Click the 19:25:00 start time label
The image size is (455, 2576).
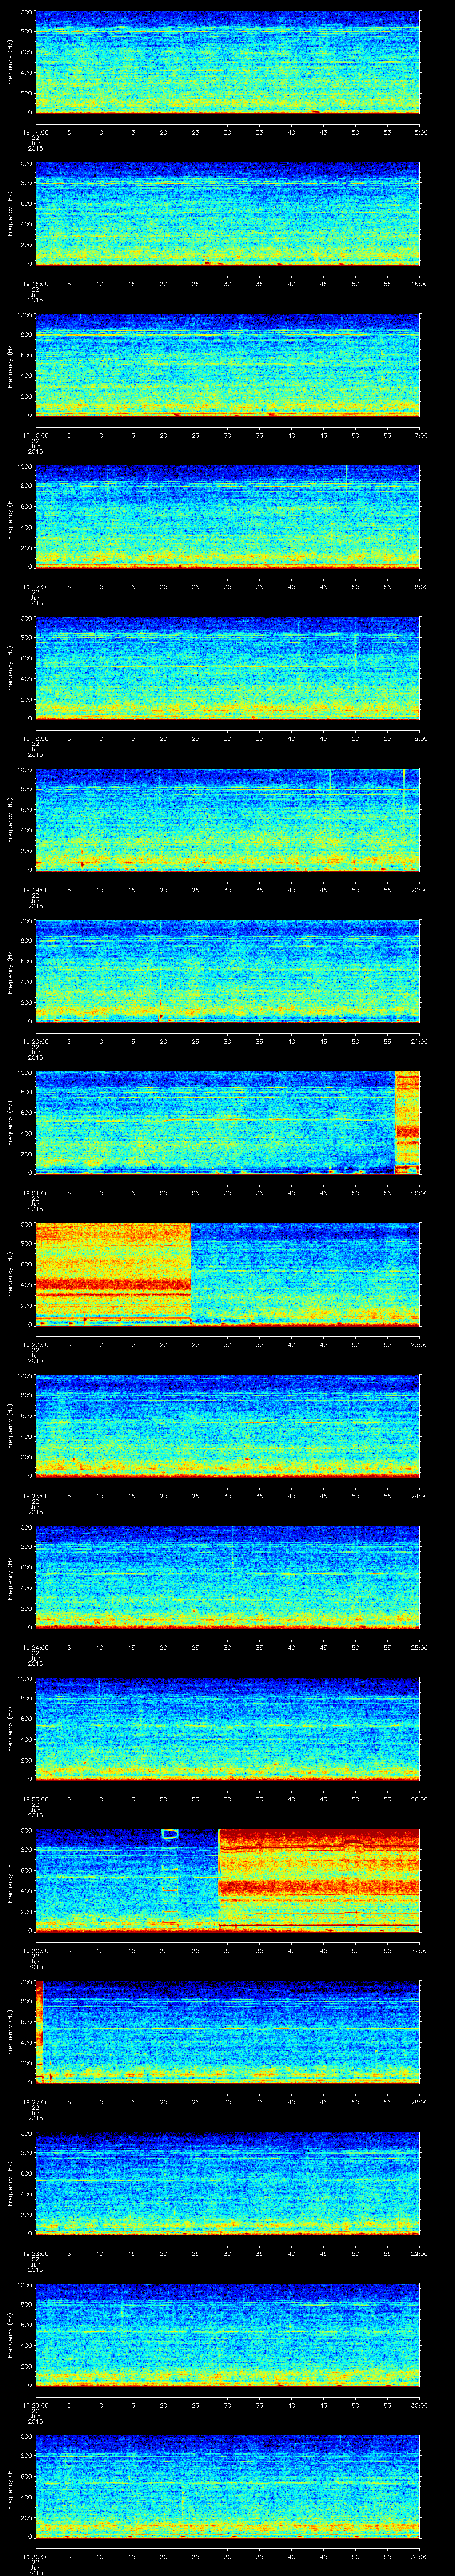[x=35, y=1799]
